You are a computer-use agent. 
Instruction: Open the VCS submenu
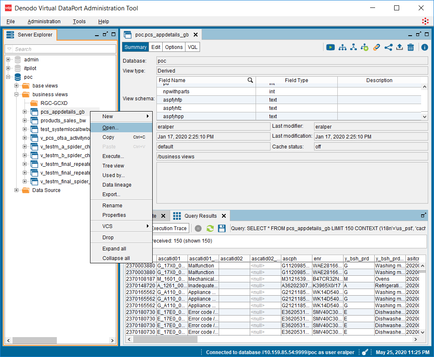click(121, 226)
